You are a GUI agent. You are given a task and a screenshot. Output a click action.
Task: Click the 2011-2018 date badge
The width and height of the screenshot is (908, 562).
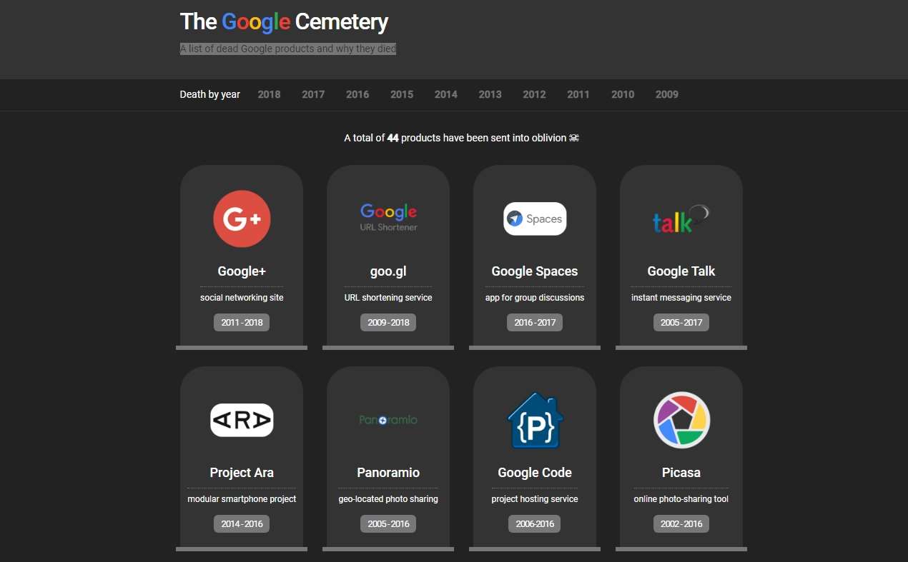click(x=242, y=322)
